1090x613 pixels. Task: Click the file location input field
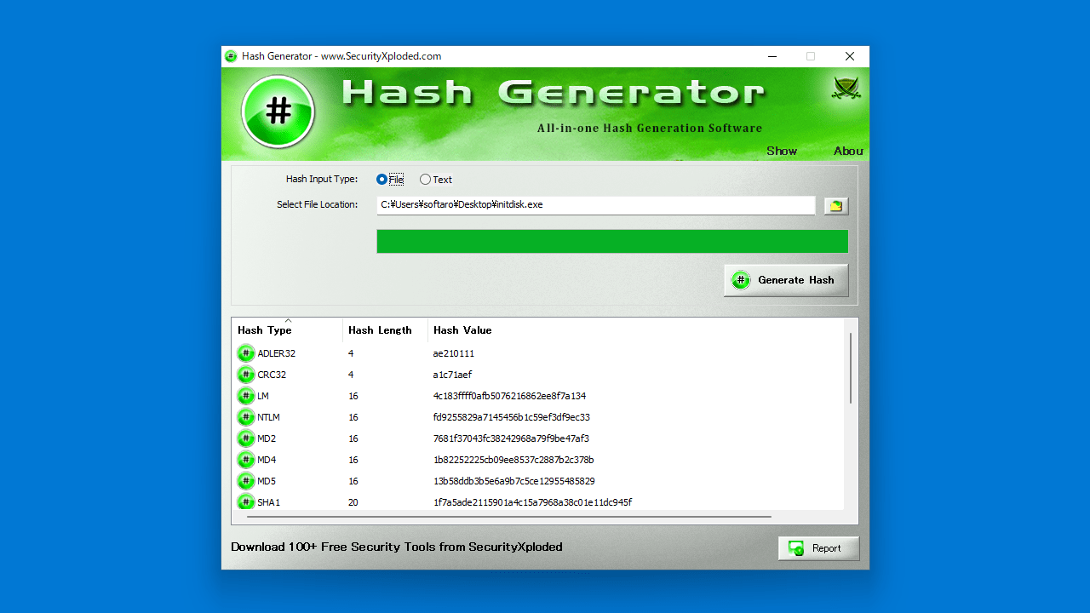pyautogui.click(x=596, y=205)
